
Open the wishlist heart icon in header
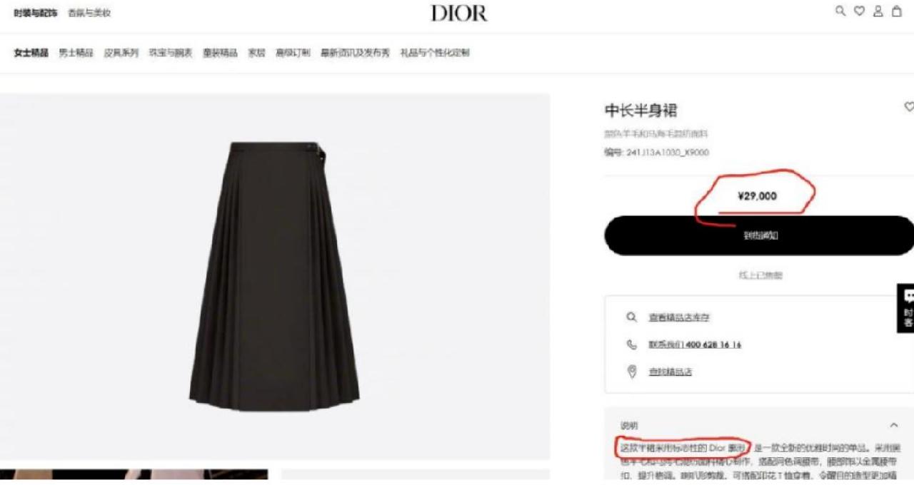pos(859,11)
